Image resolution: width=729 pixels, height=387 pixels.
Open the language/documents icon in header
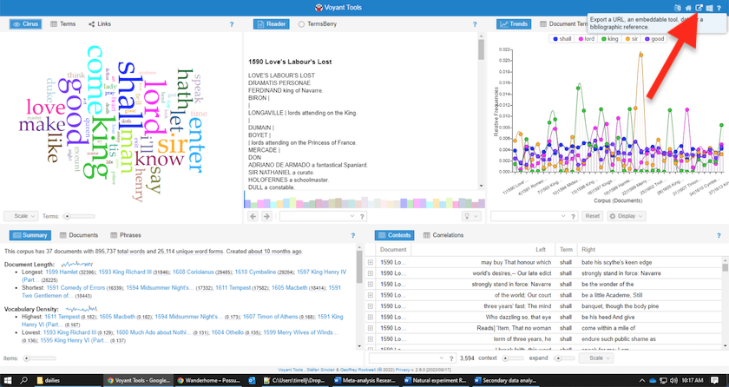(679, 8)
